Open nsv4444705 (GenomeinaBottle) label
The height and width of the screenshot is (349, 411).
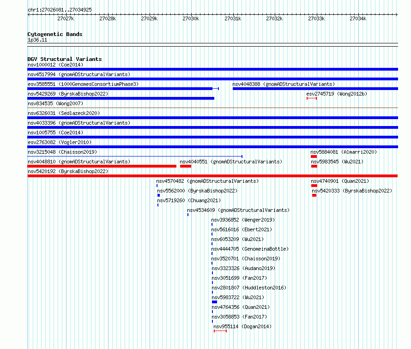click(x=250, y=249)
